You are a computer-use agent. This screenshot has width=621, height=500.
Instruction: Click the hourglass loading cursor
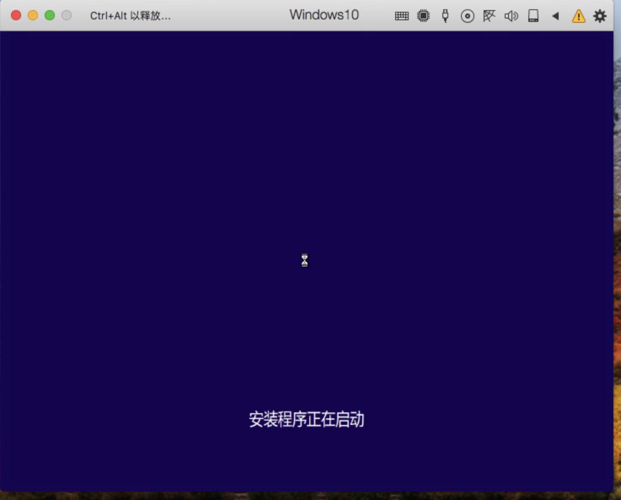coord(304,260)
